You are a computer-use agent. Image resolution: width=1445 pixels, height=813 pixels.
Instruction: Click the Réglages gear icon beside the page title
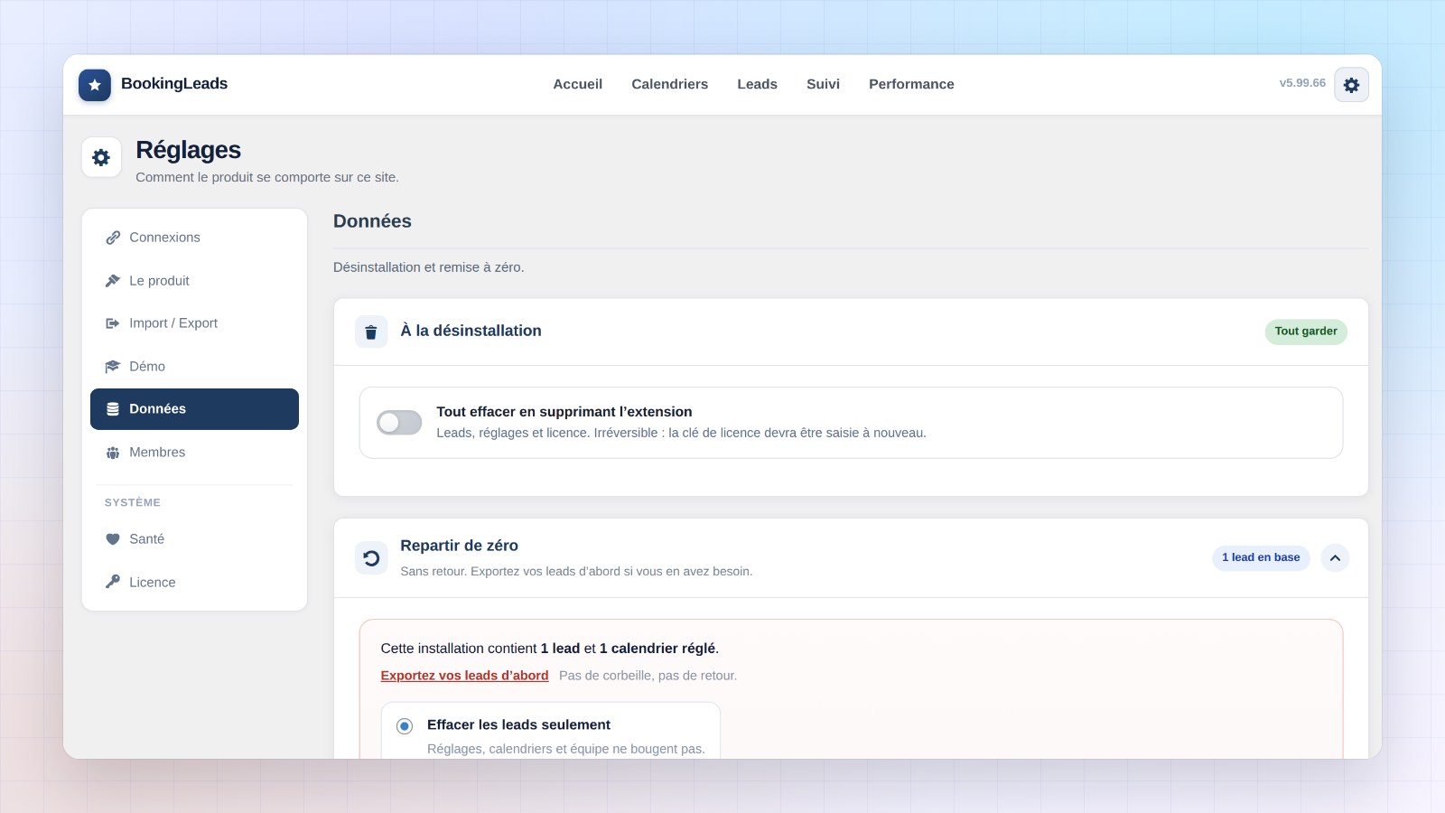pyautogui.click(x=101, y=157)
